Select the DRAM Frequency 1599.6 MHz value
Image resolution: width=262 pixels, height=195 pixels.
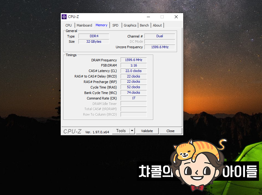(134, 60)
